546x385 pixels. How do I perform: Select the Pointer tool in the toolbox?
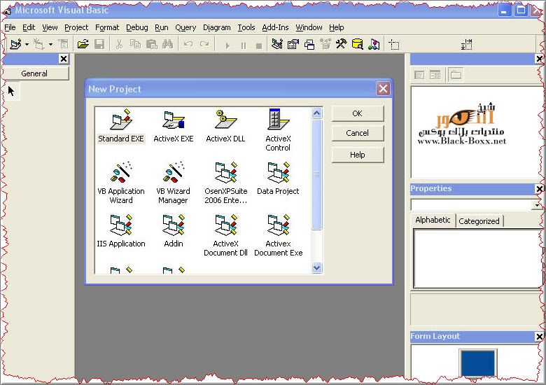coord(11,91)
